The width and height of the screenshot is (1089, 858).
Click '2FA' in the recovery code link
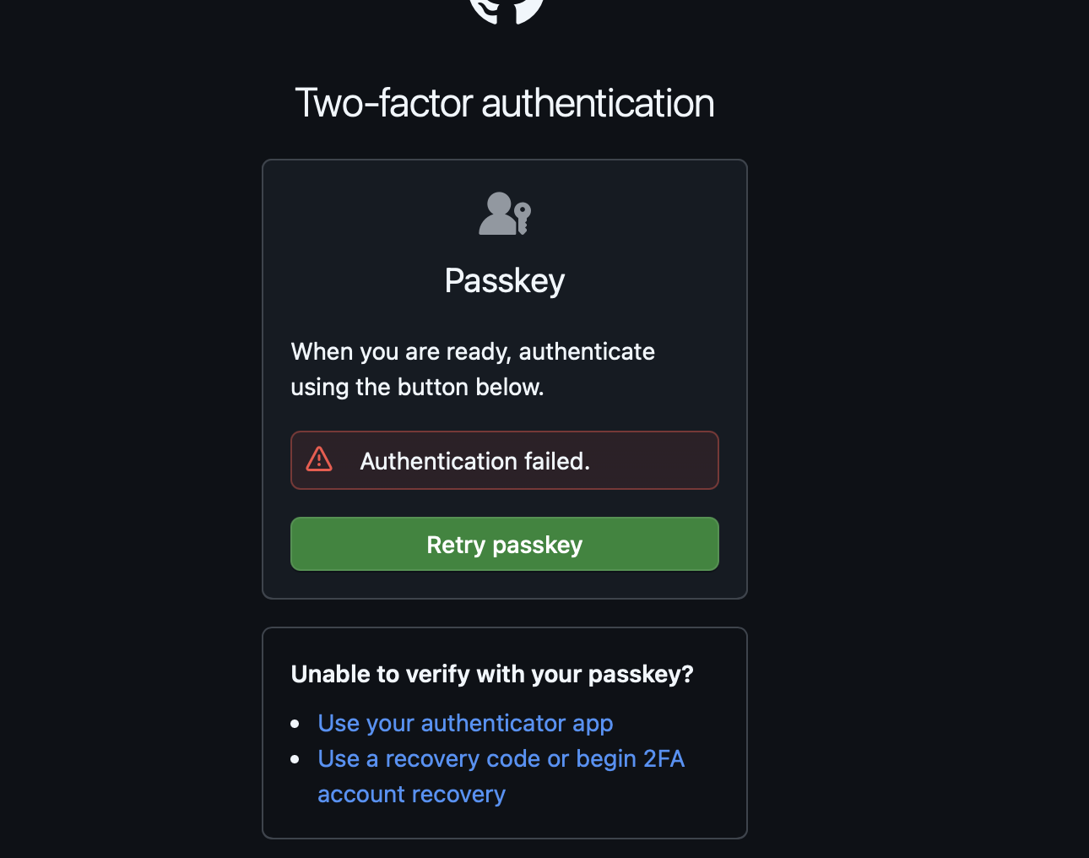pos(663,759)
